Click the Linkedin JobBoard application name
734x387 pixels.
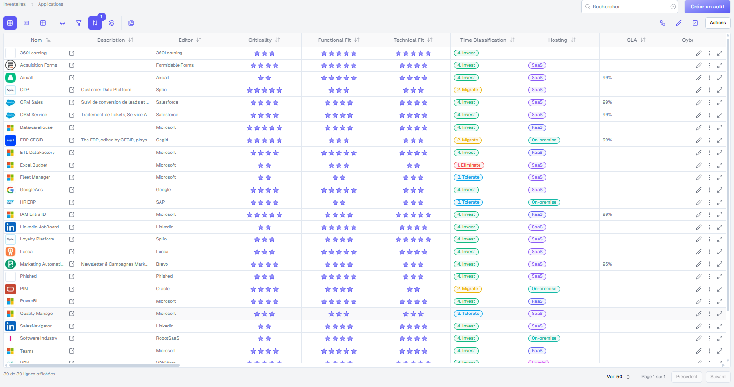point(40,227)
